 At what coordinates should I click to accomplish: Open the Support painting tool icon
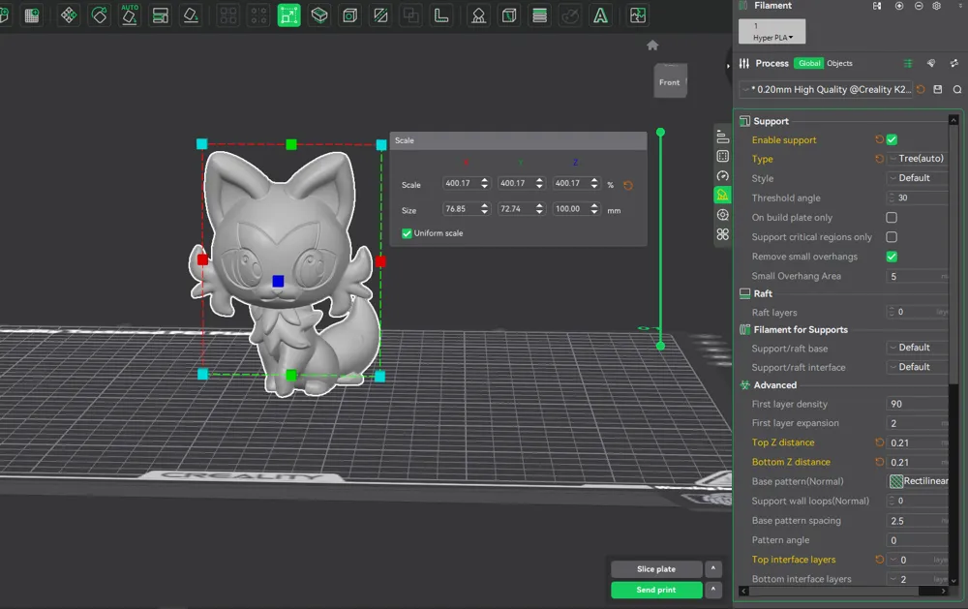[x=478, y=15]
